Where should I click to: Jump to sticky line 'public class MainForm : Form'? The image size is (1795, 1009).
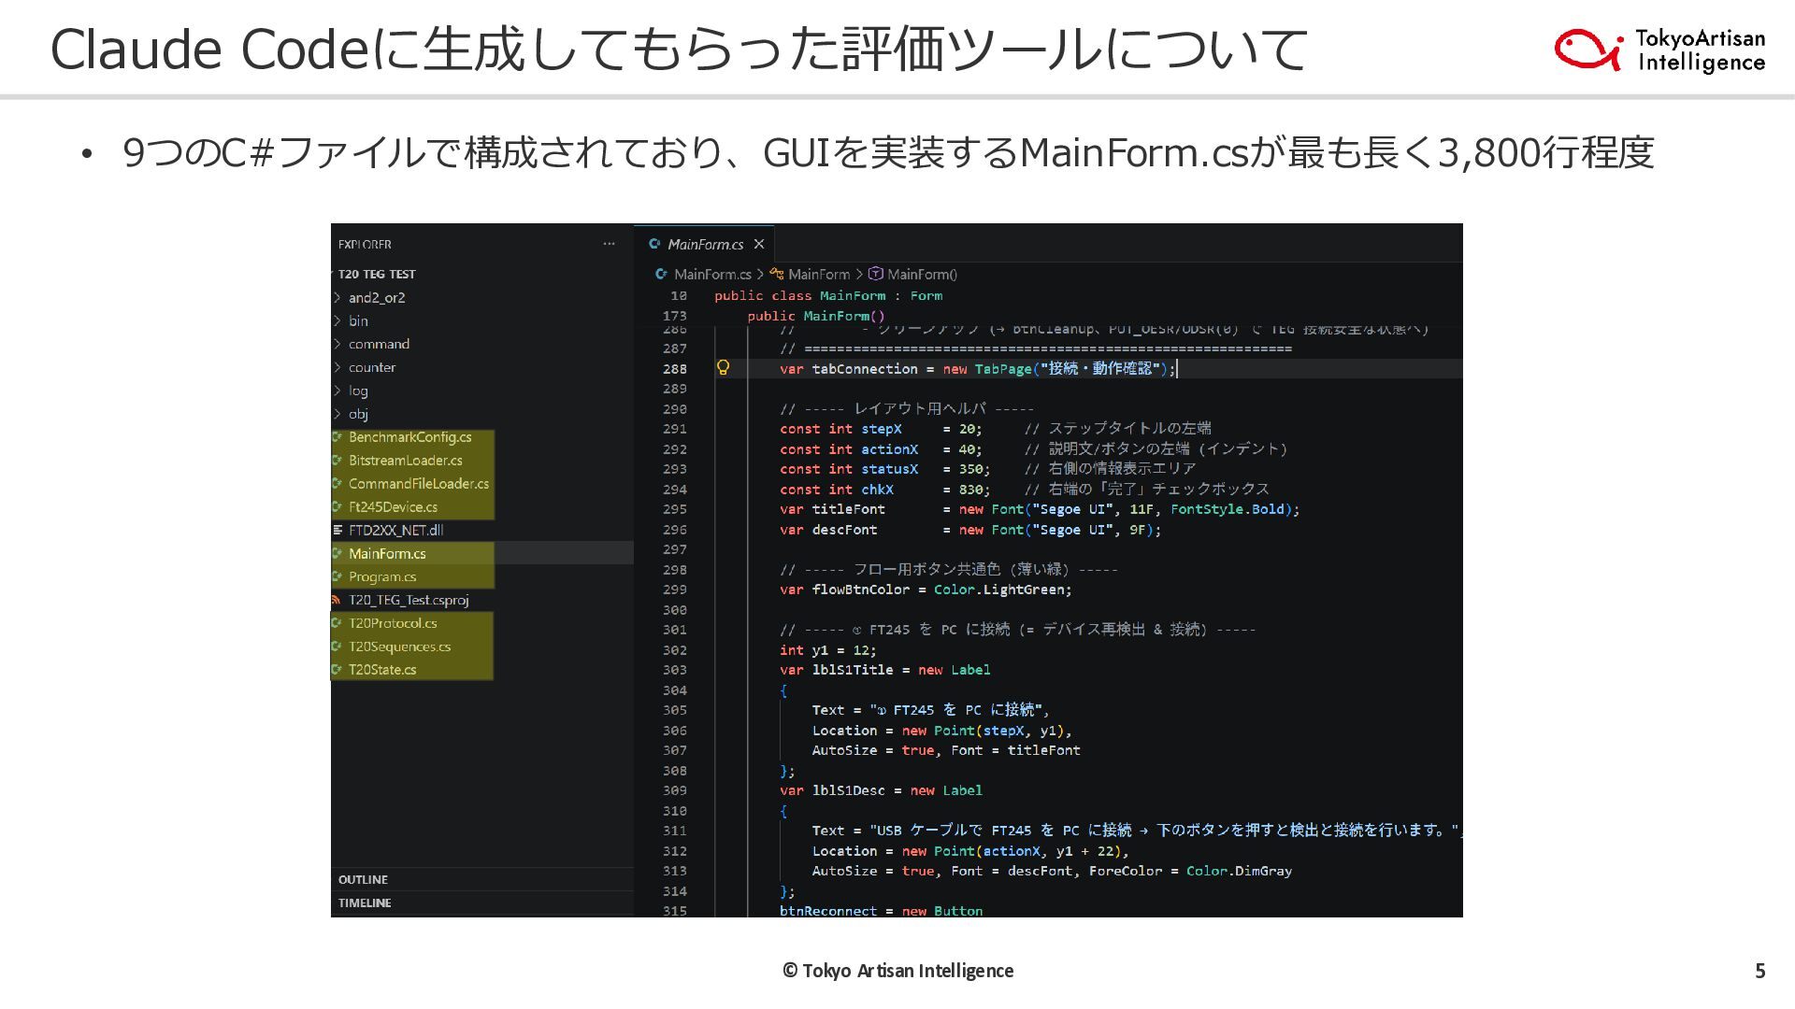tap(828, 296)
